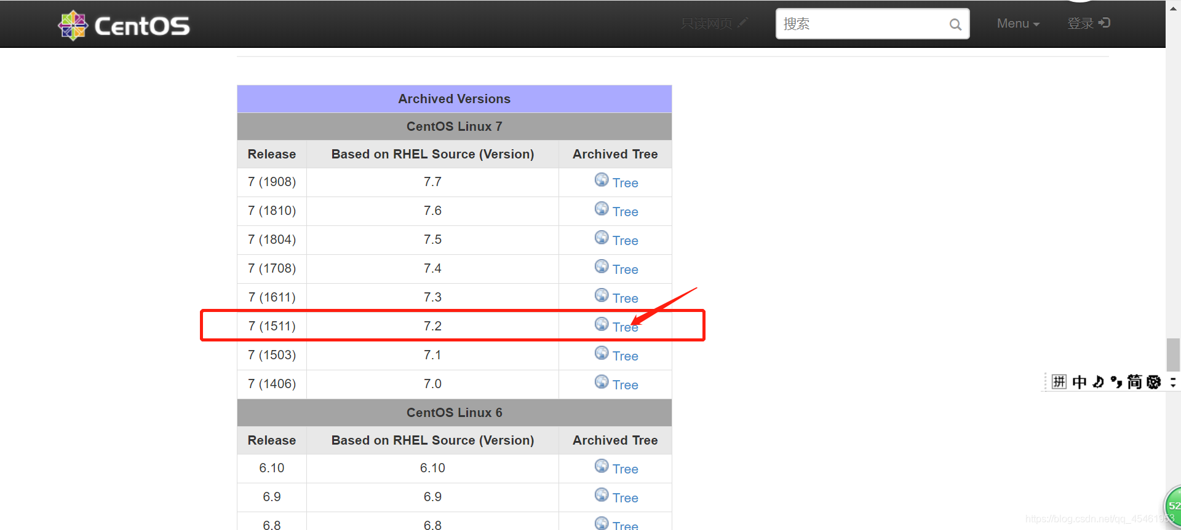Click the globe icon in 7 (1511) row
Screen dimensions: 1181x530
pos(602,324)
